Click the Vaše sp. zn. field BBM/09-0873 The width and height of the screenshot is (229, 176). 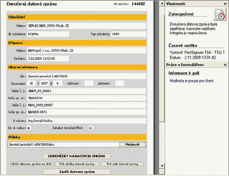click(x=86, y=112)
